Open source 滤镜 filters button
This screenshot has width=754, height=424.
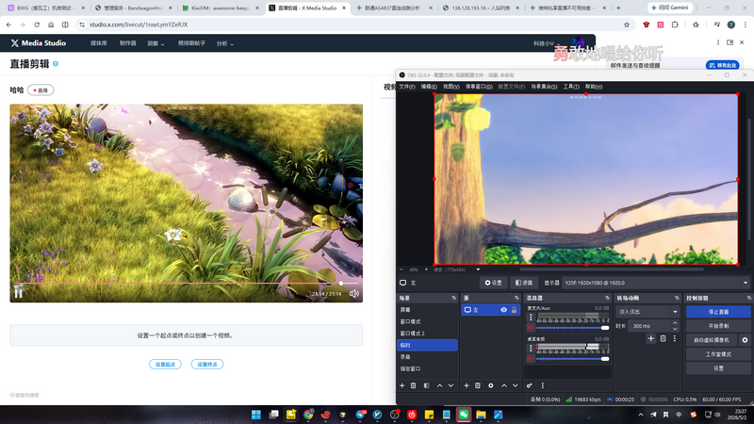point(524,283)
